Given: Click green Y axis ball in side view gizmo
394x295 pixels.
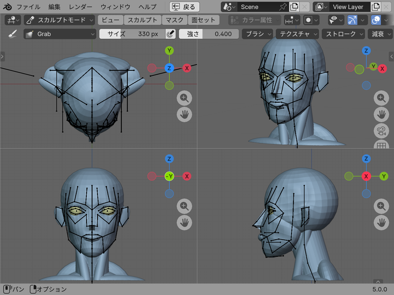Looking at the screenshot, I should (x=384, y=176).
